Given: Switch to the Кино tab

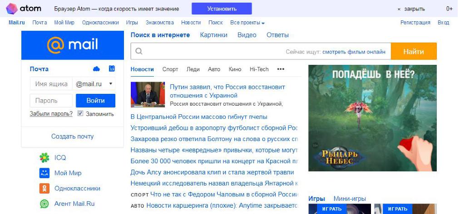Looking at the screenshot, I should 235,69.
